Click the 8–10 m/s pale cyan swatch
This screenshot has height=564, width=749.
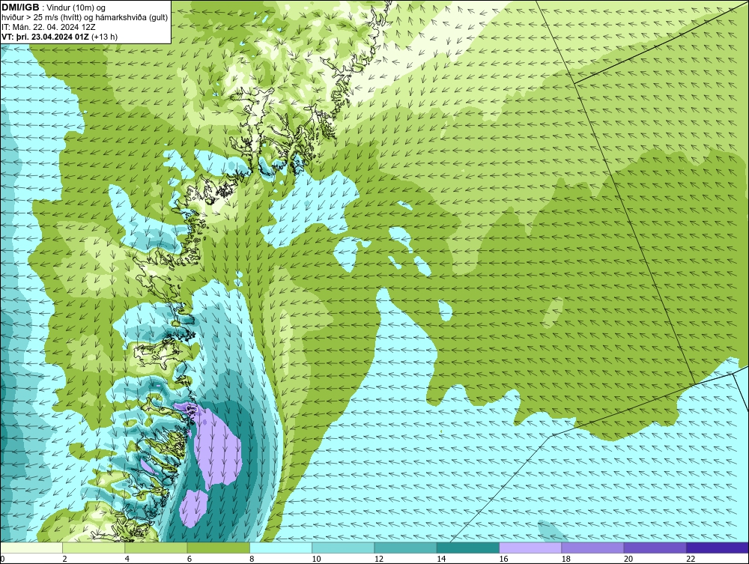[281, 548]
